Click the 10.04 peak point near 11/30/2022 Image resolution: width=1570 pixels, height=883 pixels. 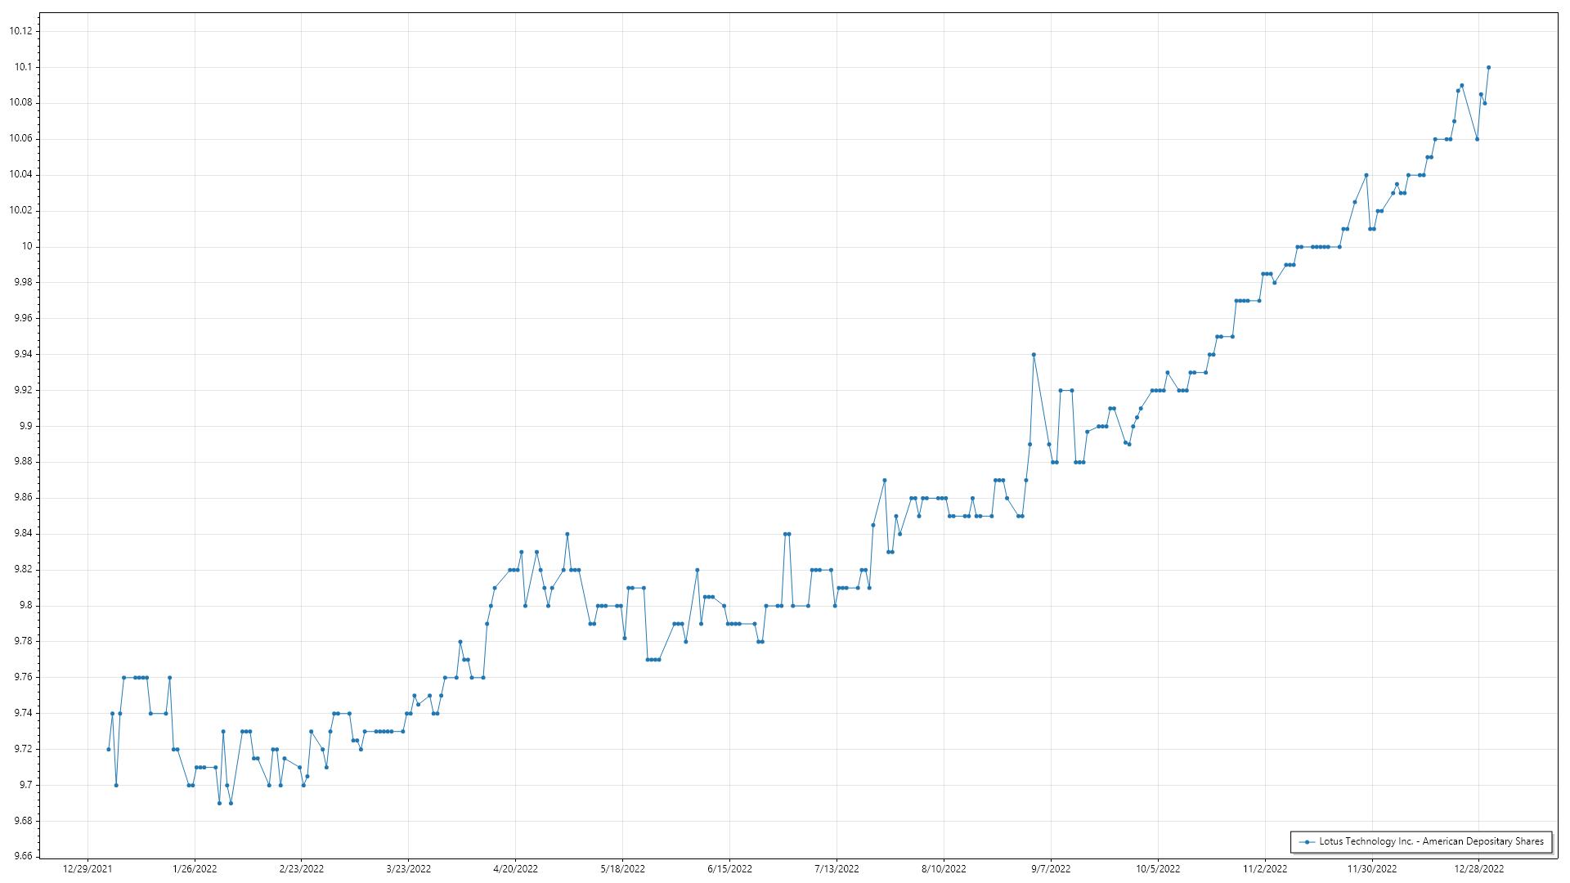(1366, 175)
